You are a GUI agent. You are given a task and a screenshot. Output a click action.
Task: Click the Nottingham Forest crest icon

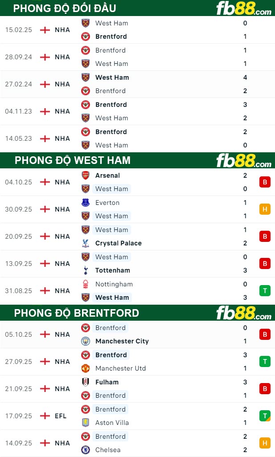pos(86,284)
